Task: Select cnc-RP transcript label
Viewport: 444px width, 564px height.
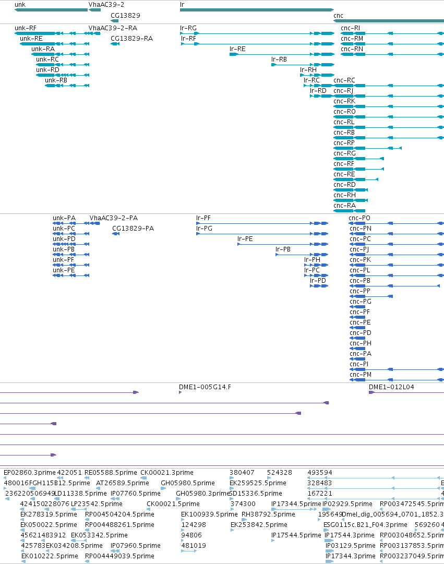Action: 344,143
